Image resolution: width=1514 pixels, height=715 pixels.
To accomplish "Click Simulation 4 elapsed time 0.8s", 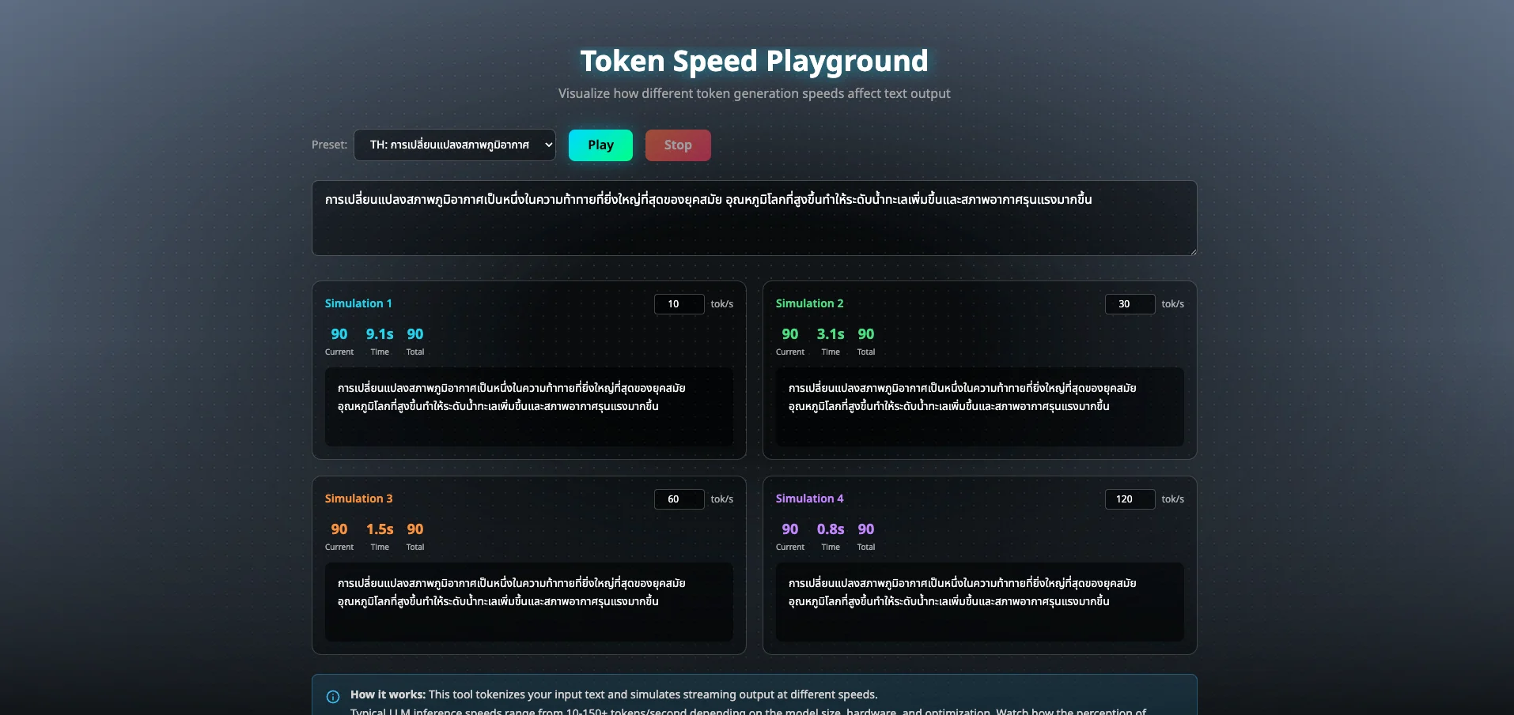I will [x=831, y=529].
